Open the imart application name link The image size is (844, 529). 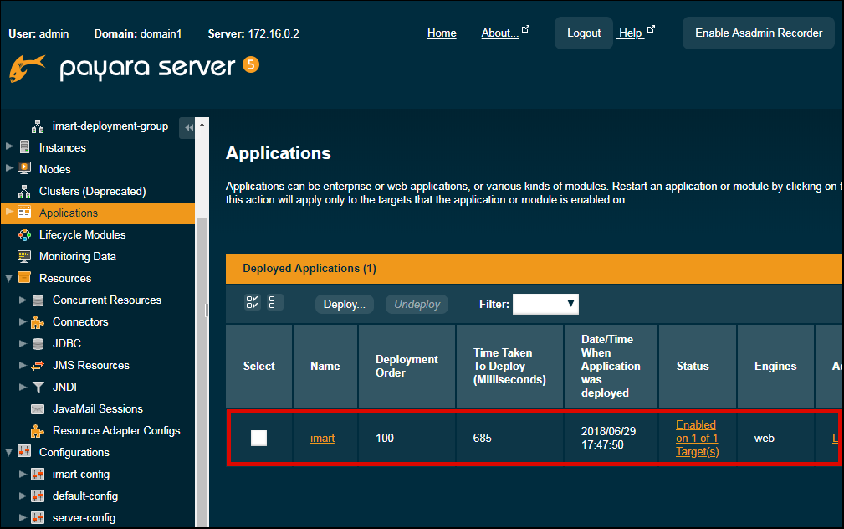(322, 438)
